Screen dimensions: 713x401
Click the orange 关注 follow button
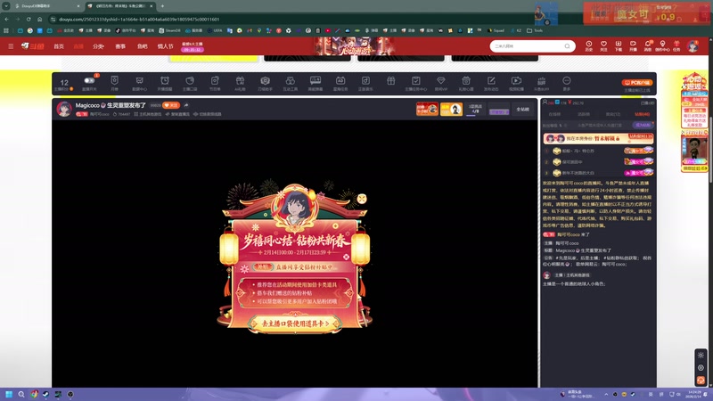tap(171, 105)
